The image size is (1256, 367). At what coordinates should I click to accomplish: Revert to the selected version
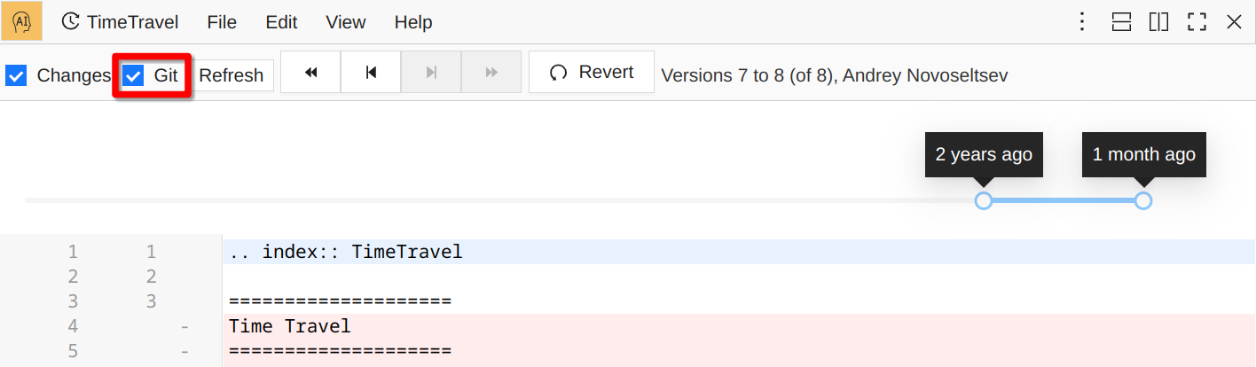coord(592,73)
